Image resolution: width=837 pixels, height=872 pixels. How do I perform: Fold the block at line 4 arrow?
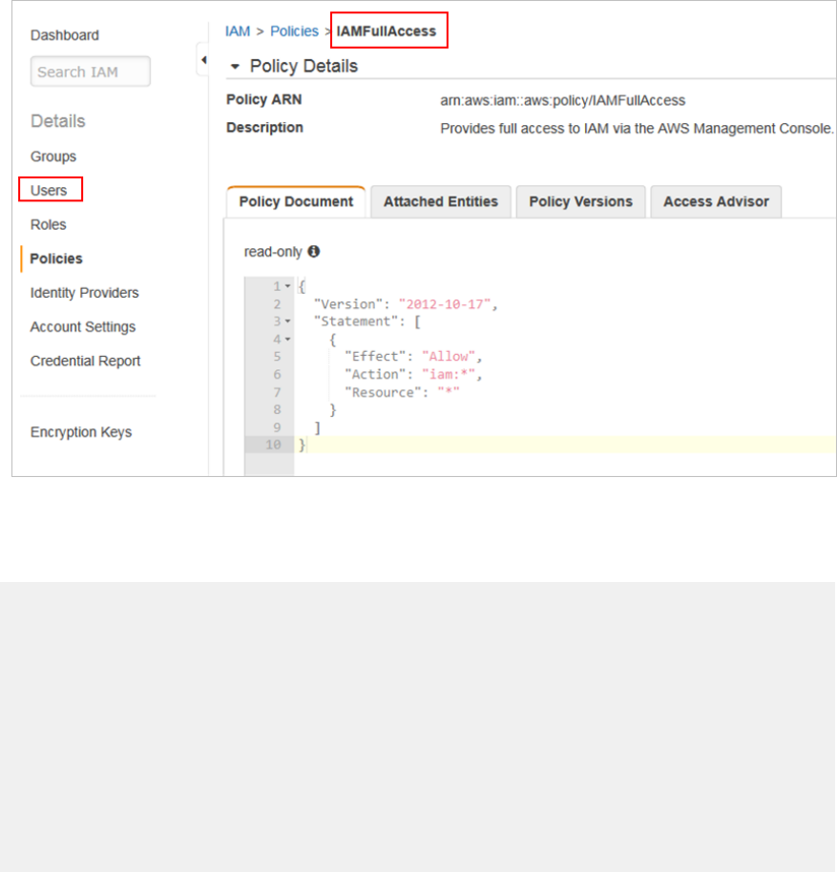(287, 339)
